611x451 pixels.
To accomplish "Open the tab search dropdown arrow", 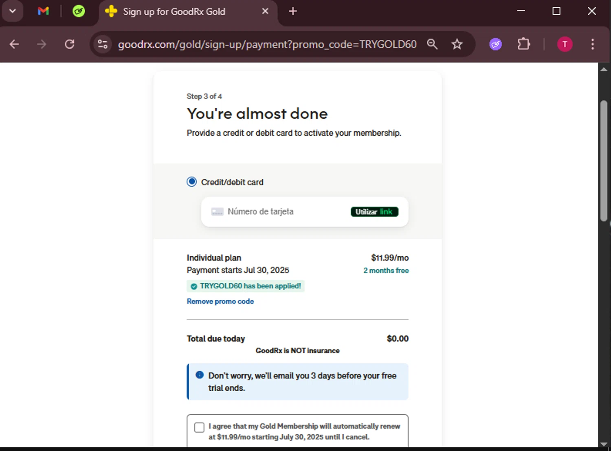I will pyautogui.click(x=13, y=11).
